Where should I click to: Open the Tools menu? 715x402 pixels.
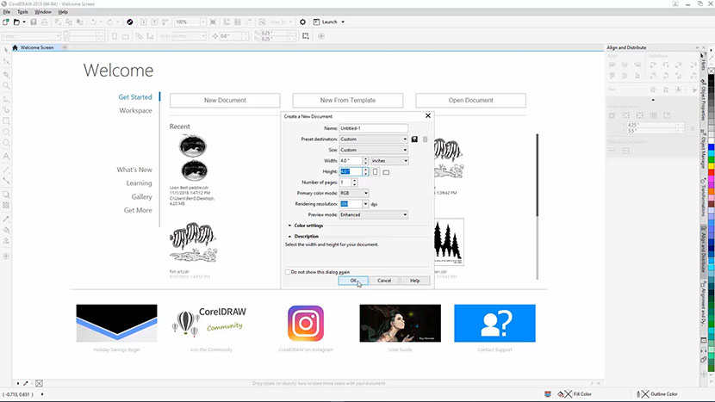click(22, 12)
